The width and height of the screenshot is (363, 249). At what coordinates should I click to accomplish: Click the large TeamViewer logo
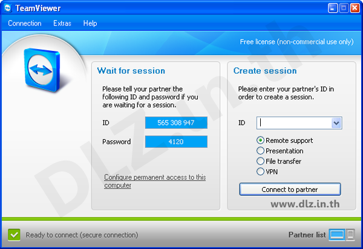click(x=42, y=70)
